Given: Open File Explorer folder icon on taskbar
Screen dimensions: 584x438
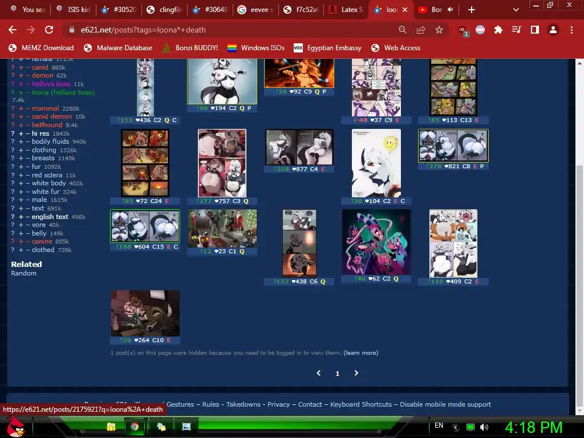Looking at the screenshot, I should coord(111,427).
